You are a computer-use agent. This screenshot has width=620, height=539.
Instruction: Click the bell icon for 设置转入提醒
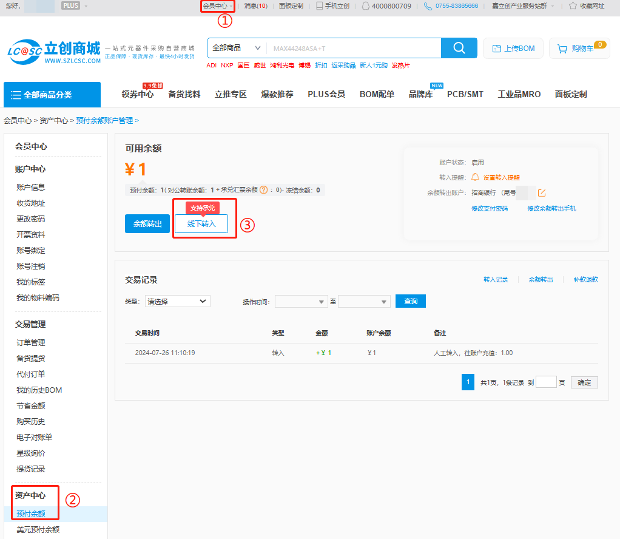(475, 177)
